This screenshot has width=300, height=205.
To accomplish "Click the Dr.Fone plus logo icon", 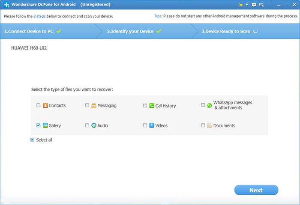I will 6,5.
